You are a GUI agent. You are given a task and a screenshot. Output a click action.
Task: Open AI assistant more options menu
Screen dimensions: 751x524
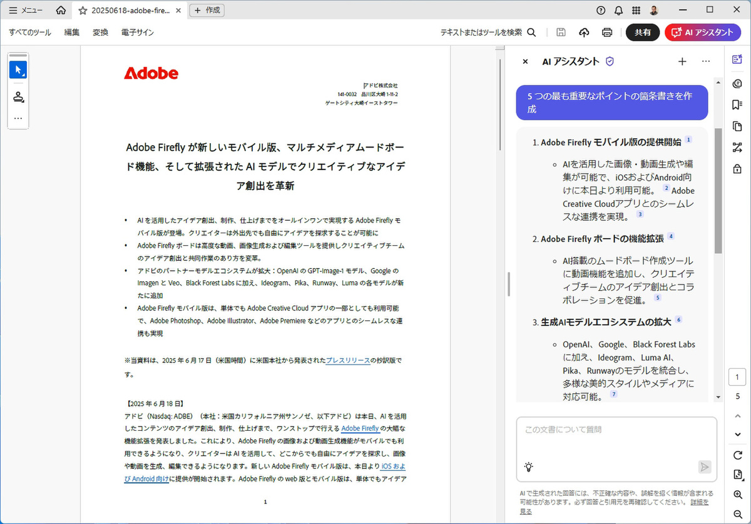pyautogui.click(x=706, y=61)
